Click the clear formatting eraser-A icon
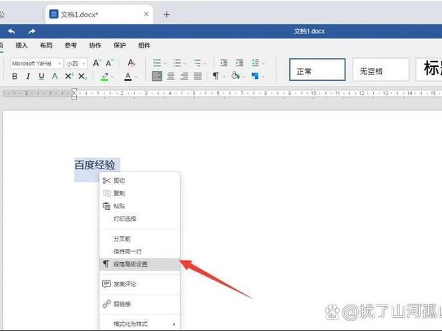The height and width of the screenshot is (331, 442). 131,63
